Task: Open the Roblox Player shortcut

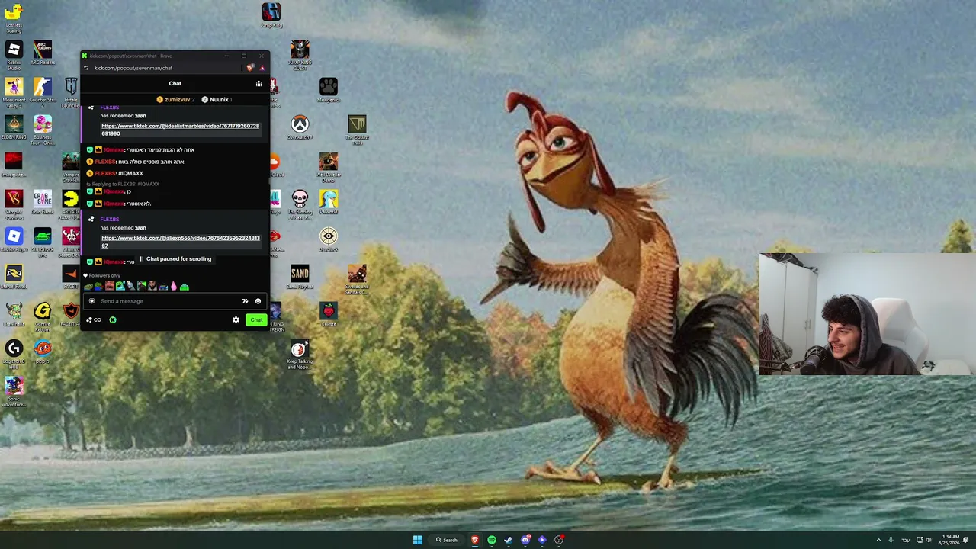Action: pos(14,239)
